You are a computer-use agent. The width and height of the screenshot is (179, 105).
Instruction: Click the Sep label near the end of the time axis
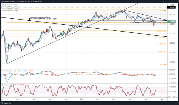pos(146,99)
